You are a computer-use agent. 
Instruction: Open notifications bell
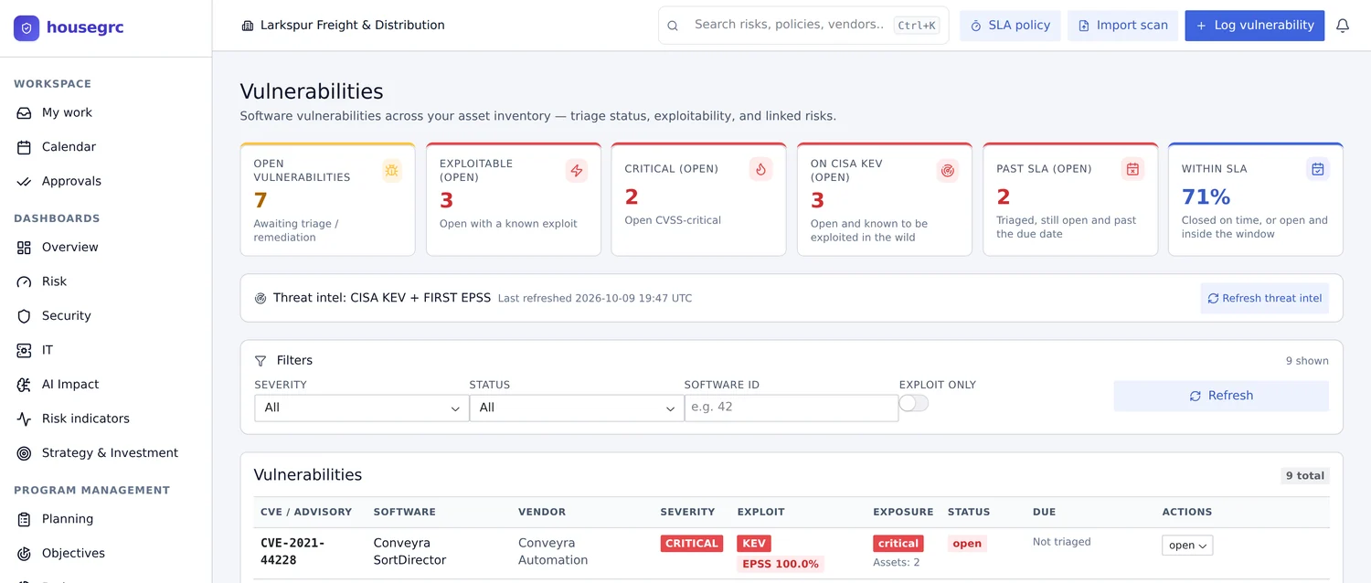[x=1343, y=26]
